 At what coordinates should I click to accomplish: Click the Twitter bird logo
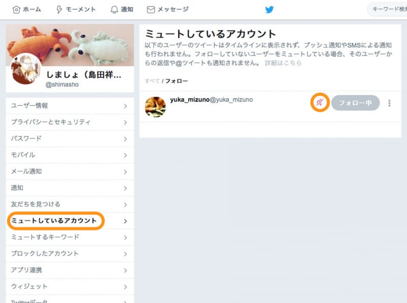269,9
